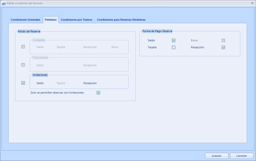Screen dimensions: 256x161
Task: Click Tarjeta option inside Invitaciones group
Action: coord(61,83)
